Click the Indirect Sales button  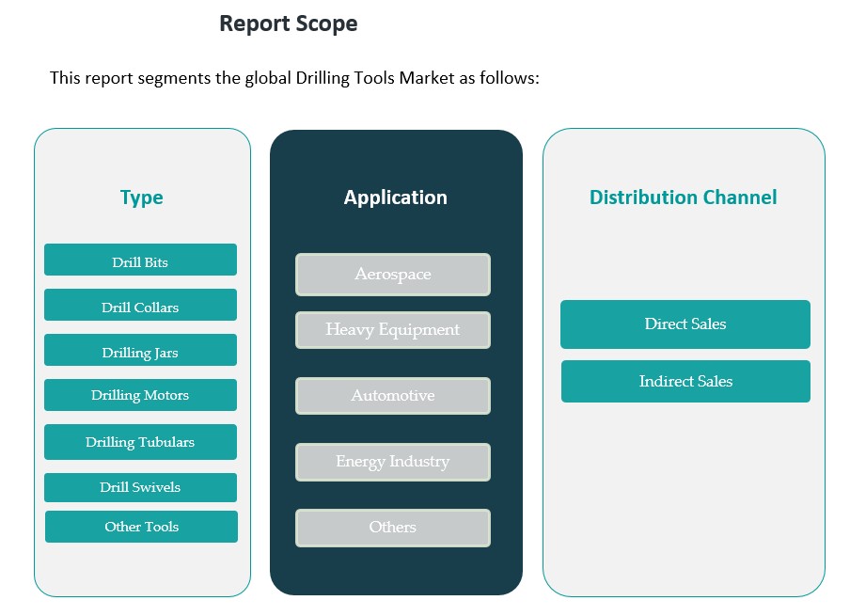click(685, 381)
